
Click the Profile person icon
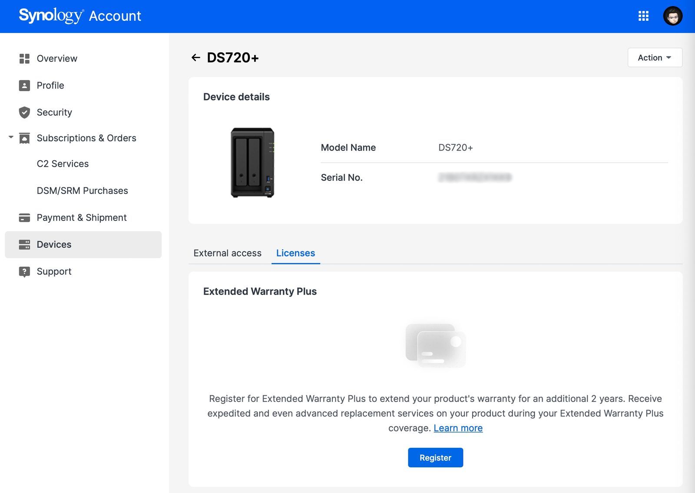click(x=24, y=85)
